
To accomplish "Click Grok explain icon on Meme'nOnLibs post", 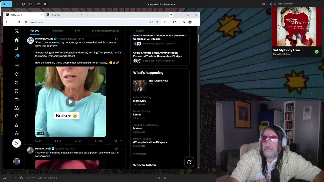I will coord(116,39).
